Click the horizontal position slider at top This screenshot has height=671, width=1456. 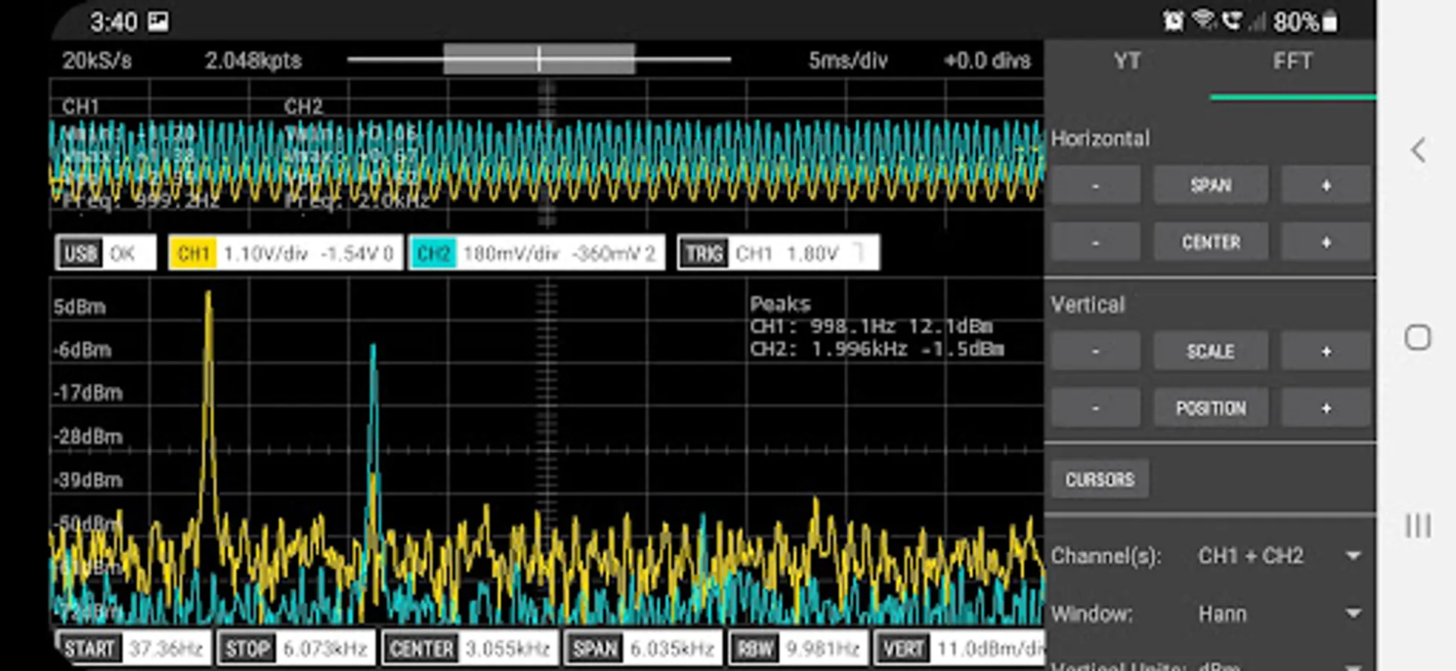[539, 59]
